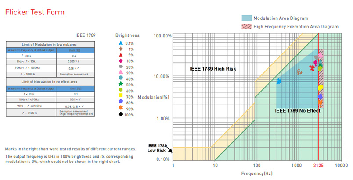Select the 'Limit of Modulation in low risk area' header
The image size is (353, 180).
pyautogui.click(x=50, y=44)
